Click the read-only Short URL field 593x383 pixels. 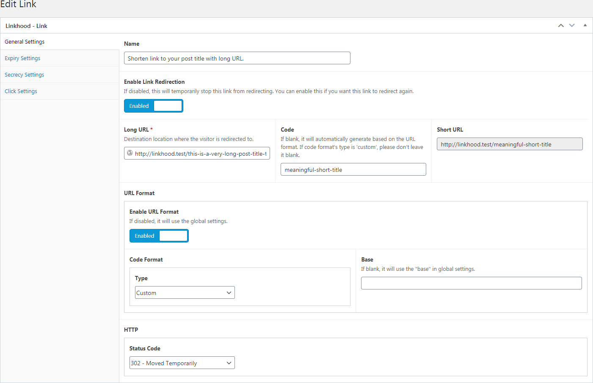(510, 144)
